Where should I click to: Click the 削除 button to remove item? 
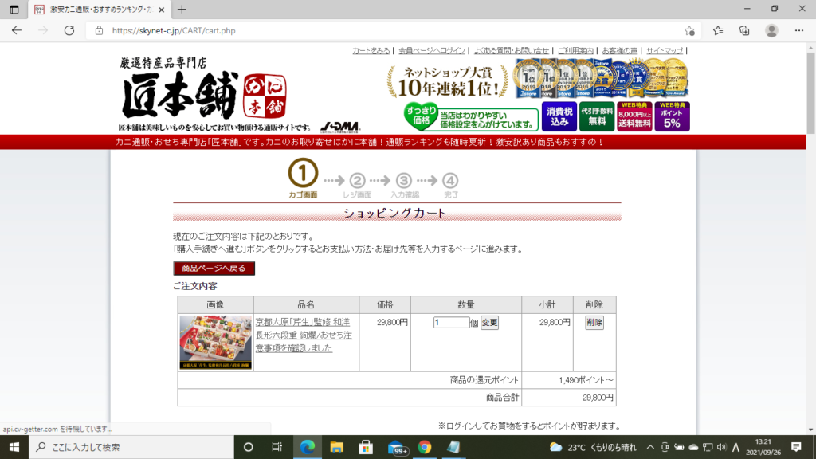[594, 323]
